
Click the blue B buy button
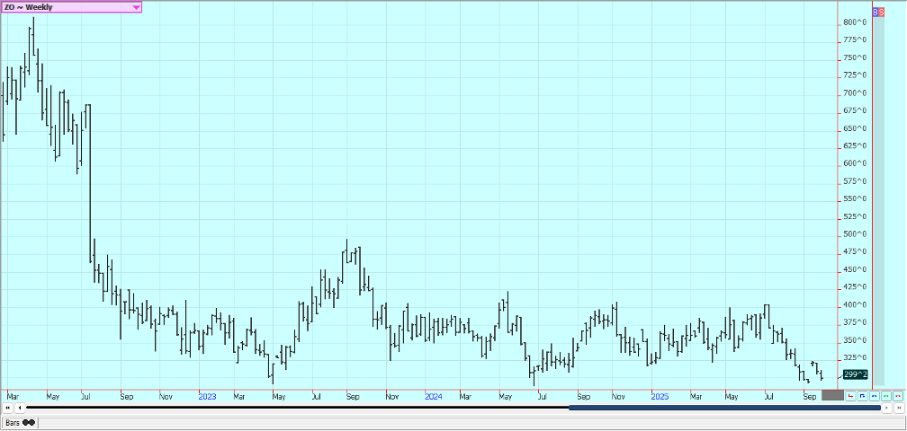(877, 13)
